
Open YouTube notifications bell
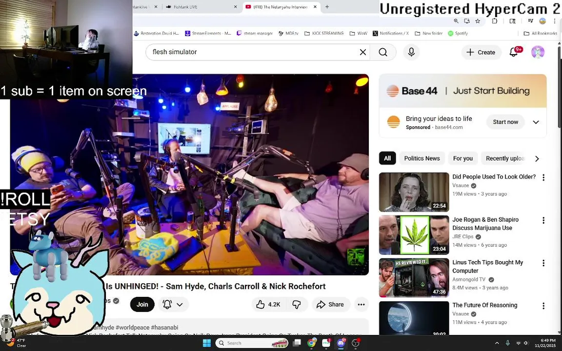[514, 52]
